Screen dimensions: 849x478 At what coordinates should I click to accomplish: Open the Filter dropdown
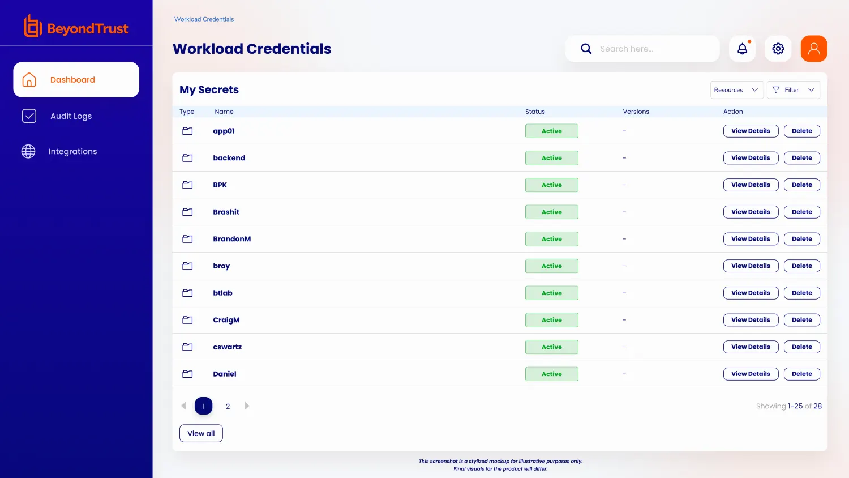click(x=794, y=90)
